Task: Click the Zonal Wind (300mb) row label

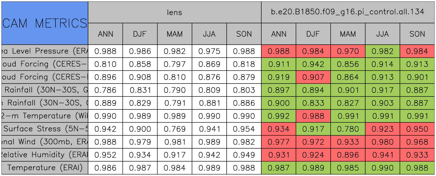Action: tap(45, 142)
